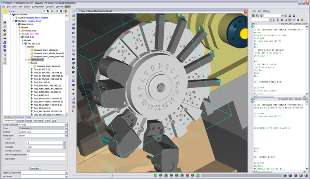Expand the Main (0, 0, 0) tree node
Screen dimensions: 310x179
tap(19, 30)
